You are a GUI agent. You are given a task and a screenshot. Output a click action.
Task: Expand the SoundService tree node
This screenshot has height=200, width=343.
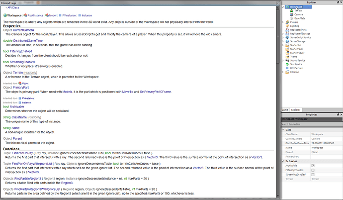(x=283, y=60)
